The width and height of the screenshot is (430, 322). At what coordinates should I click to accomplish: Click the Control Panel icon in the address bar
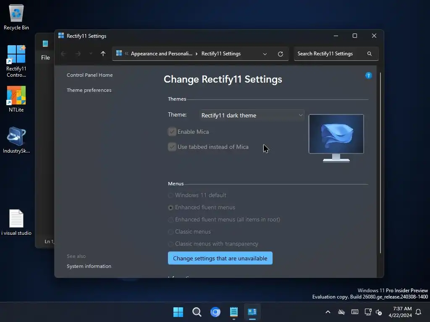tap(119, 53)
